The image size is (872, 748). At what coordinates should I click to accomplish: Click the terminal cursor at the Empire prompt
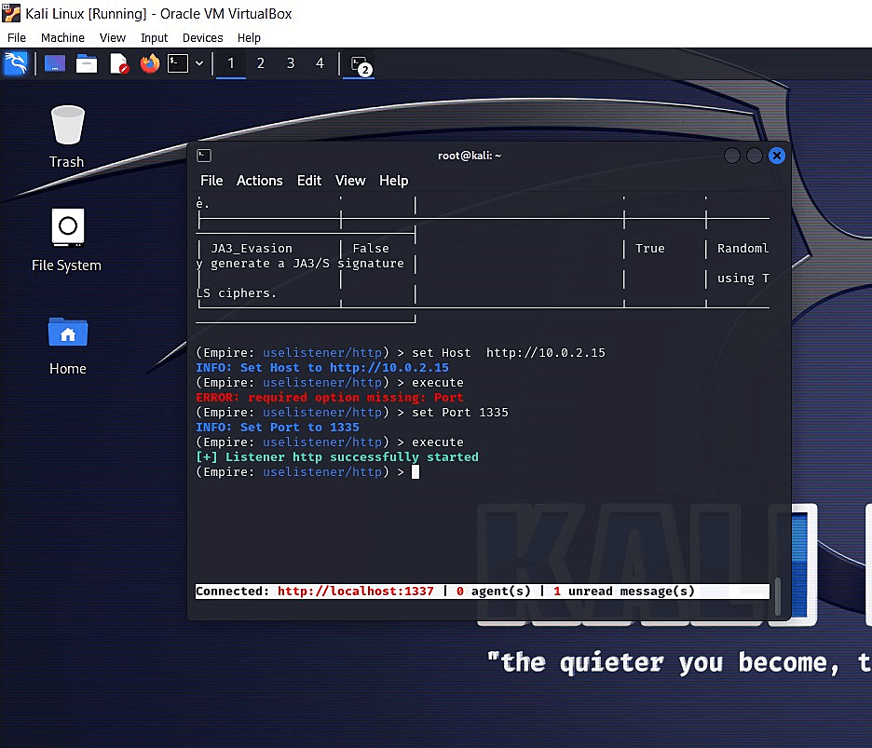[x=416, y=472]
